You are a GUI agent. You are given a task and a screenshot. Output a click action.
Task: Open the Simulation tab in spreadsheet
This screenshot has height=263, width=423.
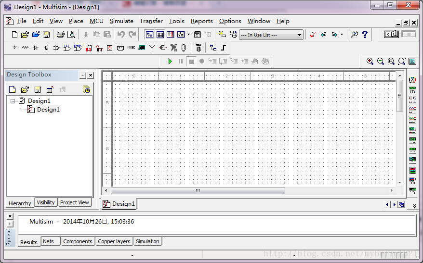tap(147, 241)
